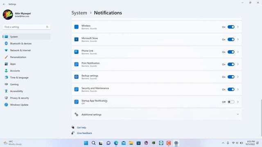
Task: Go to Apps settings
Action: [27, 64]
